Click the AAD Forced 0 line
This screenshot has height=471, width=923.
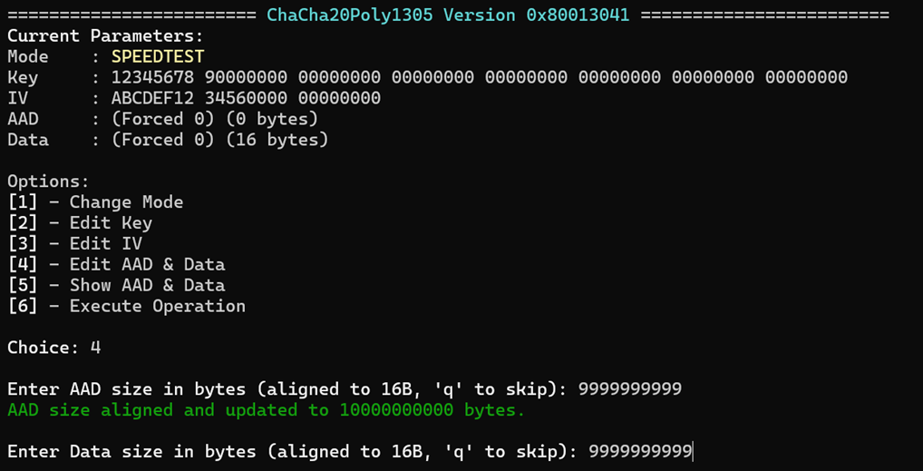[x=163, y=119]
